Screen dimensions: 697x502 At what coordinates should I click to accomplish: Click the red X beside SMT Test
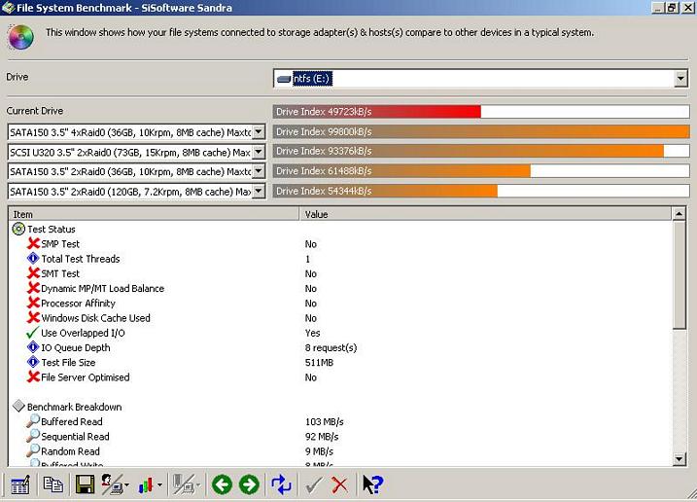coord(33,272)
